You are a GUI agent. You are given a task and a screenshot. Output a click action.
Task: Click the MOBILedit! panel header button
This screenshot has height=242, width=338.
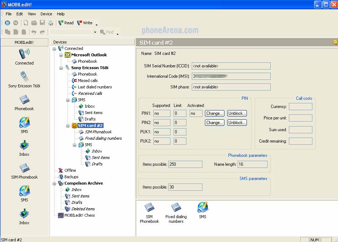(24, 42)
